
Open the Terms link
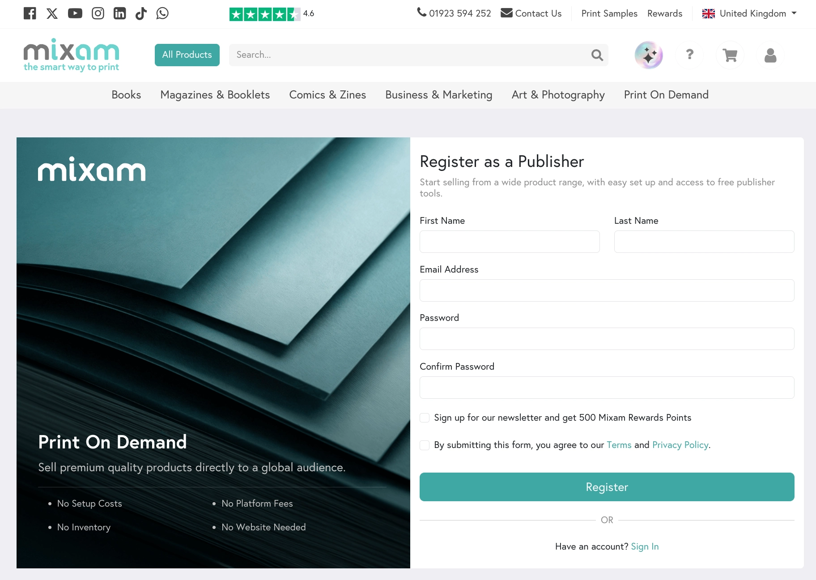619,445
